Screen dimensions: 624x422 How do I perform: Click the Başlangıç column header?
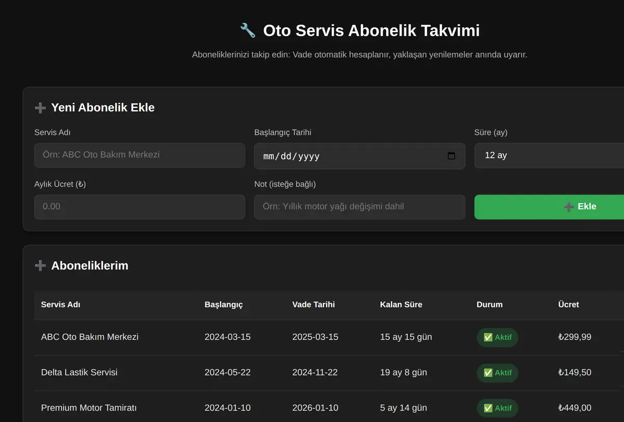[x=224, y=304]
